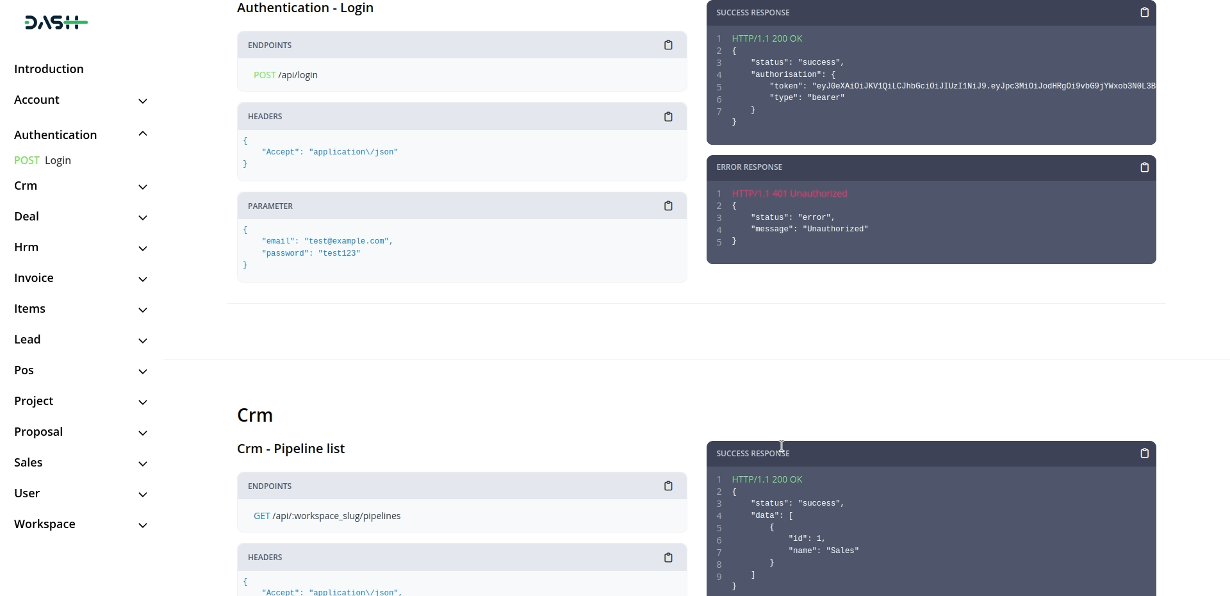Copy the Login PARAMETER block
This screenshot has width=1230, height=596.
coord(668,206)
